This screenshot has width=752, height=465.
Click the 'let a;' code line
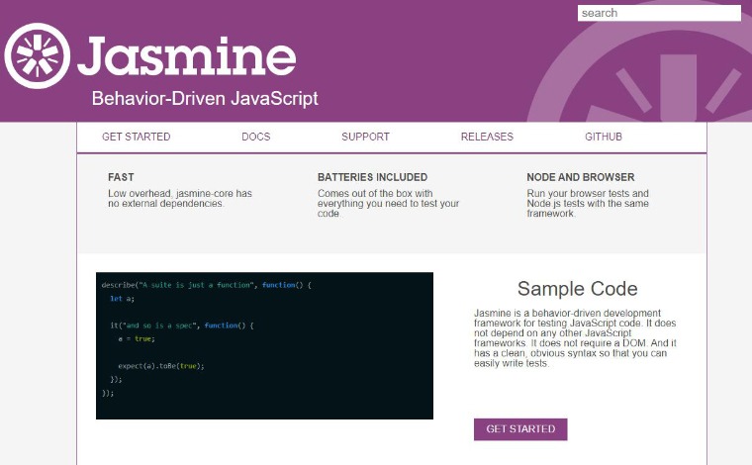click(x=123, y=298)
